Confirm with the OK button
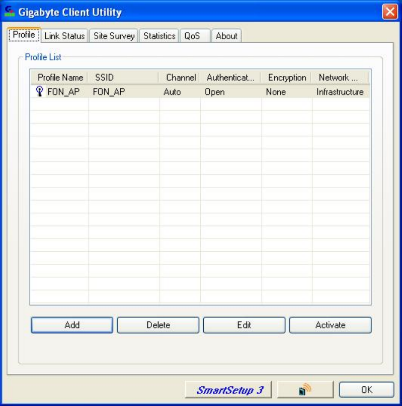This screenshot has width=402, height=406. (366, 389)
